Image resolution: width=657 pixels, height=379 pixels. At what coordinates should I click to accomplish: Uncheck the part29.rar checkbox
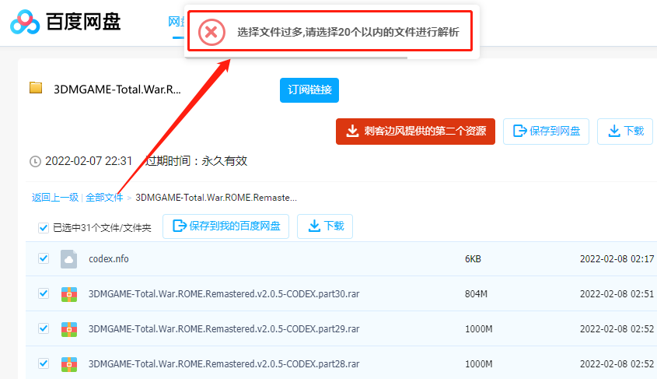coord(44,328)
